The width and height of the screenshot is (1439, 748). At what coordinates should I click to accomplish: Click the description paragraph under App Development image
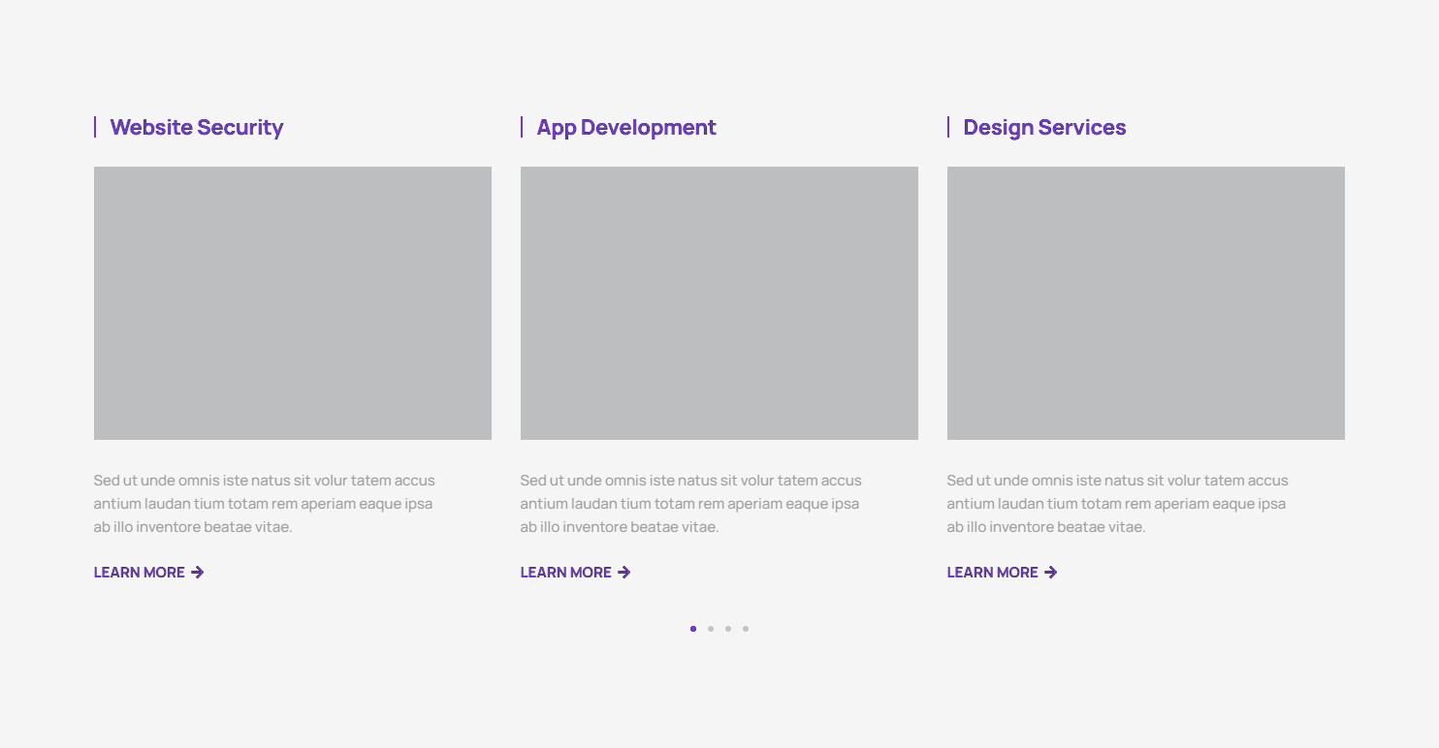coord(690,504)
